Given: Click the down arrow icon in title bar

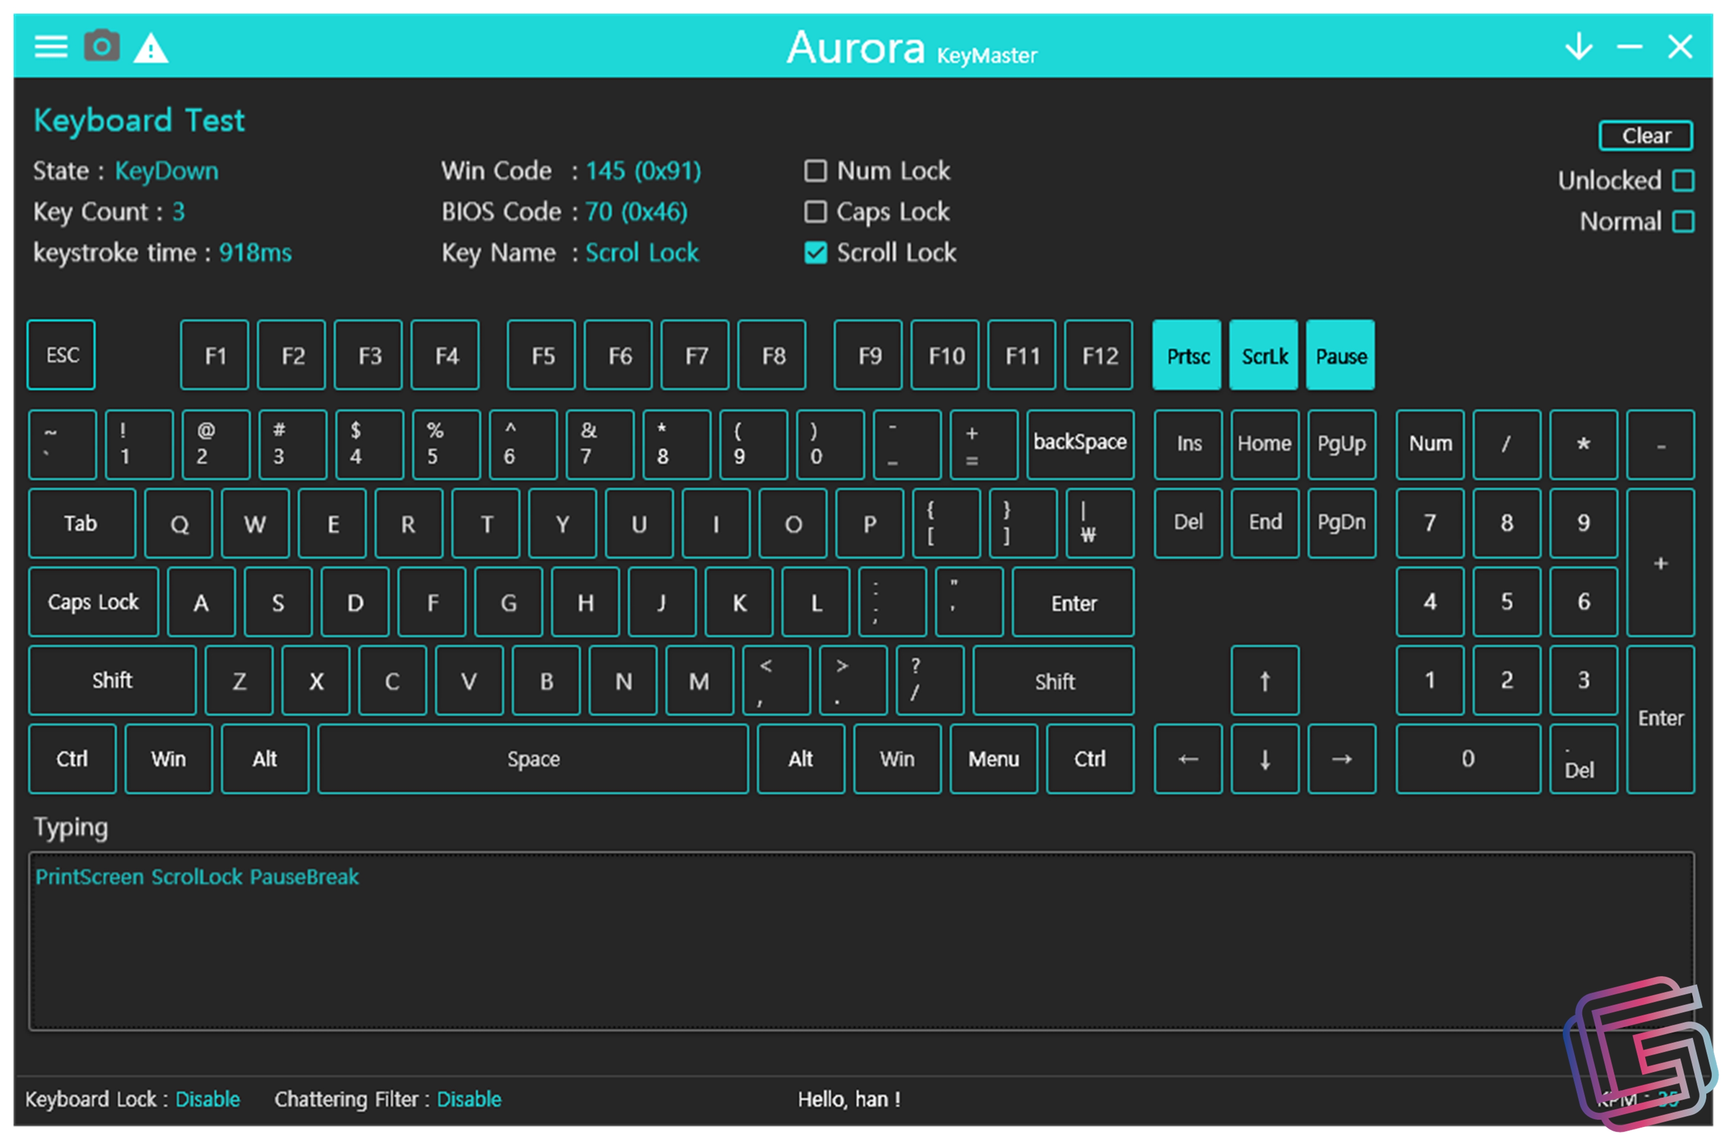Looking at the screenshot, I should (1578, 47).
